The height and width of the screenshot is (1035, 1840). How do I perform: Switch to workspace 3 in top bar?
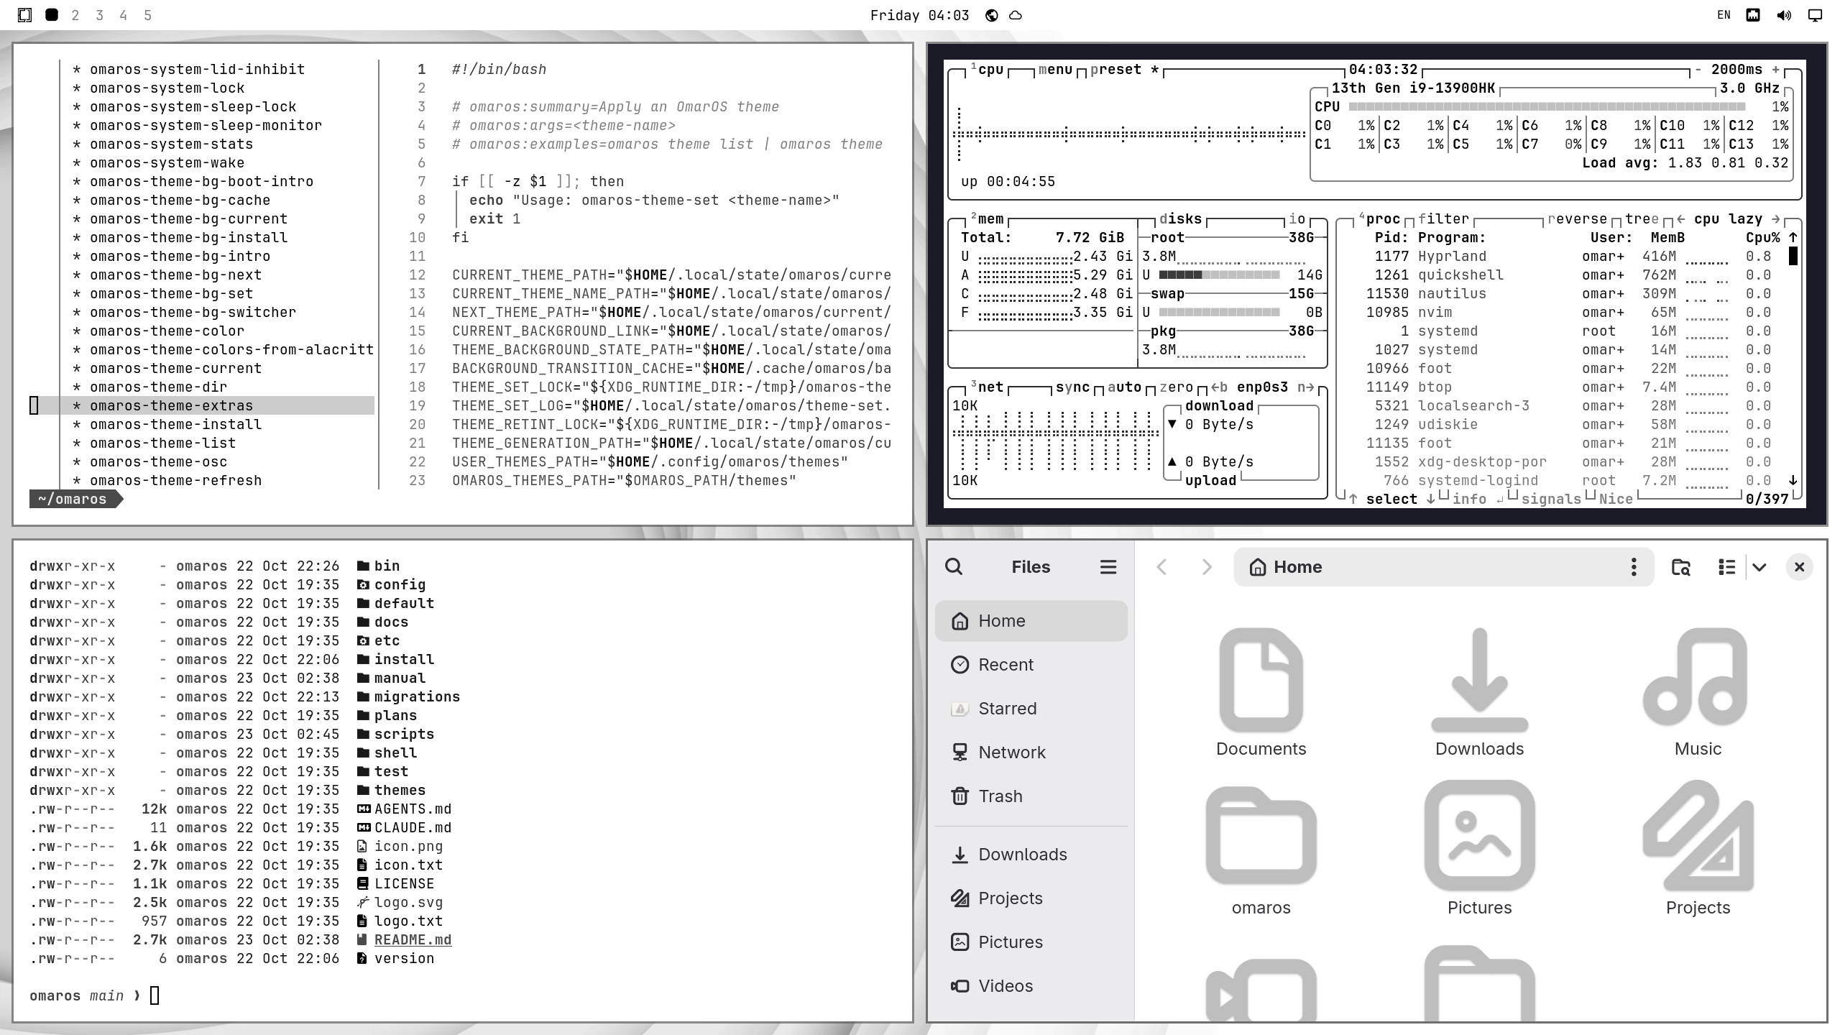(99, 15)
